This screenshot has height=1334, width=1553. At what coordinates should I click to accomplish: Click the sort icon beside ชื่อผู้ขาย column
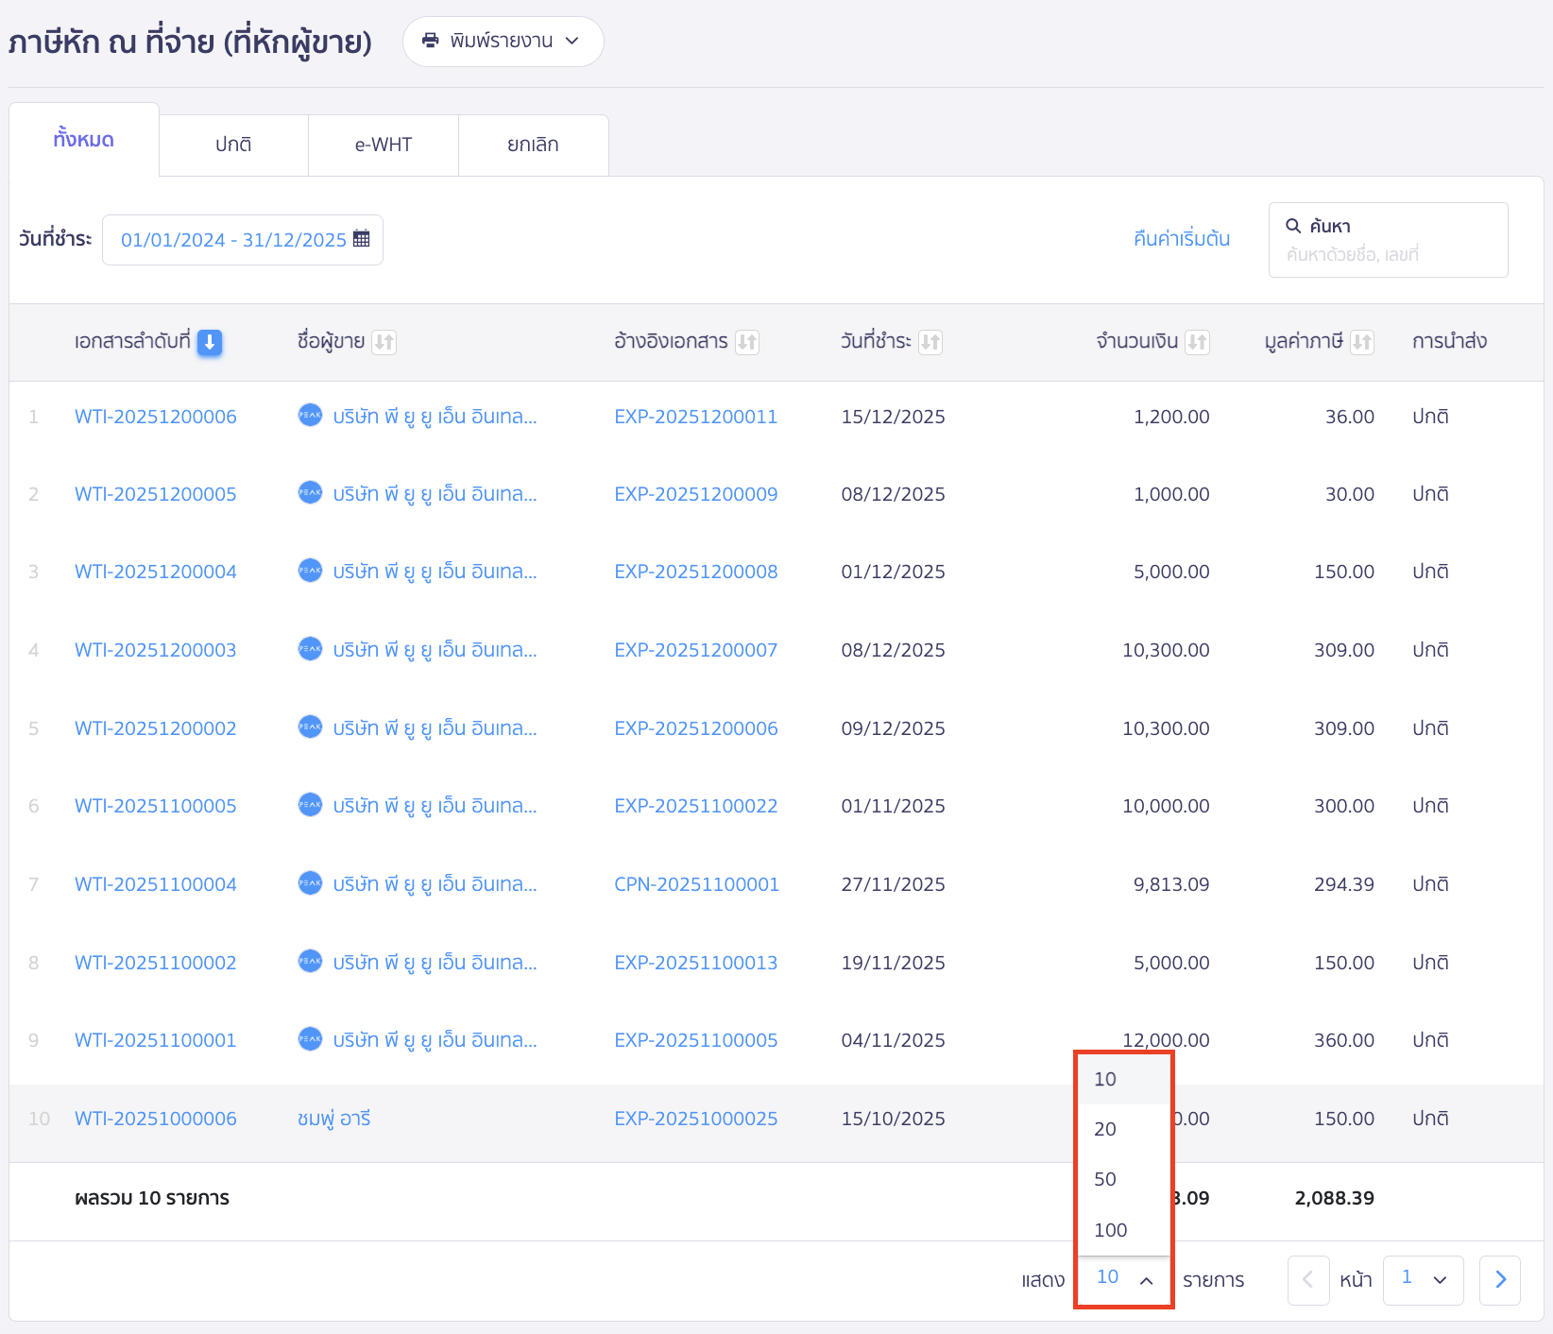384,342
